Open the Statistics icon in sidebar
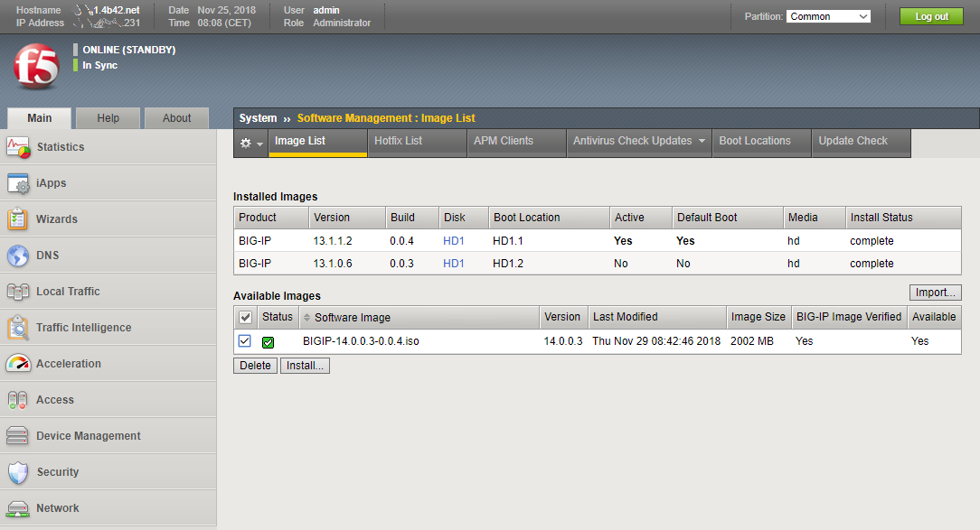Viewport: 980px width, 530px height. point(18,147)
